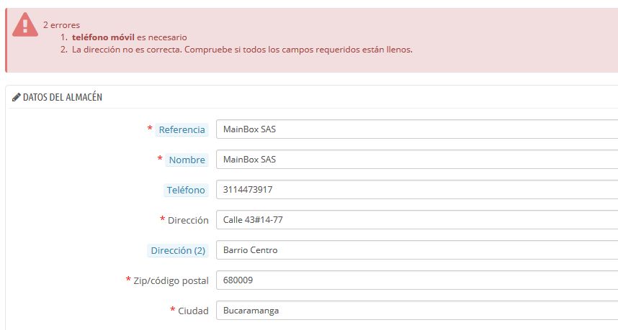Click the highlighted Nombre label
The width and height of the screenshot is (618, 330).
click(x=187, y=160)
